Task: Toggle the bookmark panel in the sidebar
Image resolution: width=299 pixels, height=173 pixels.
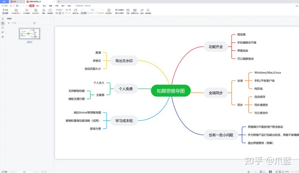Action: (x=3, y=19)
